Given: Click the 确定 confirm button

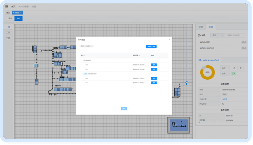Looking at the screenshot, I should point(124,108).
